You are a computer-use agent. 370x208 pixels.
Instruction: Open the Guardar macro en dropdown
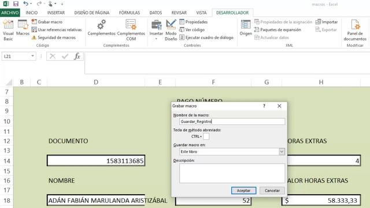click(282, 151)
